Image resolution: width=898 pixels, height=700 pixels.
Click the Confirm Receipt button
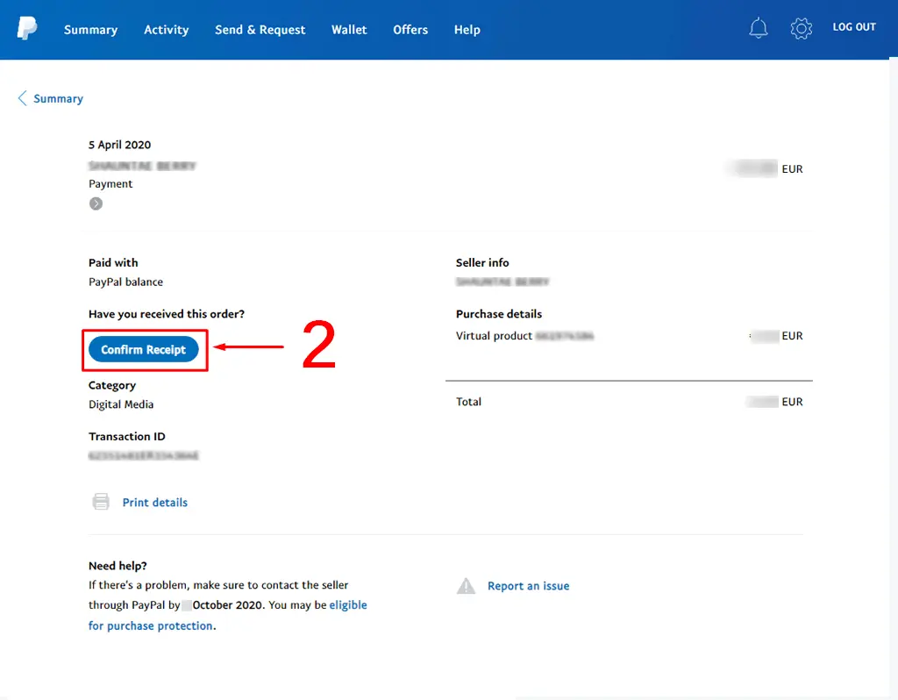coord(143,349)
